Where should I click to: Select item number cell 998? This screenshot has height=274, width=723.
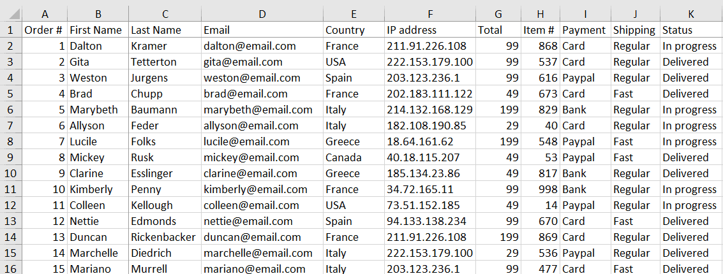pos(540,189)
